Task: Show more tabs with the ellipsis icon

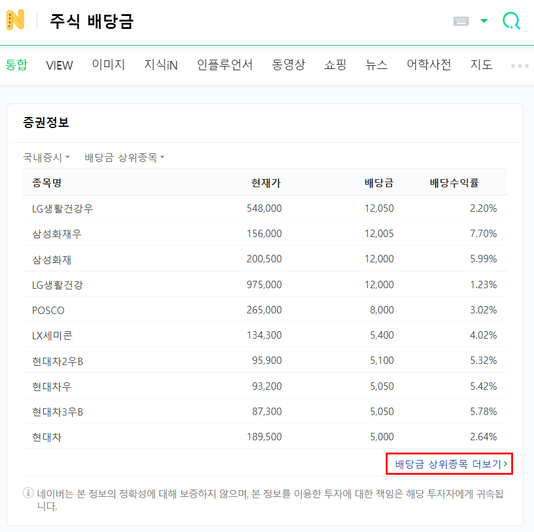Action: (520, 66)
